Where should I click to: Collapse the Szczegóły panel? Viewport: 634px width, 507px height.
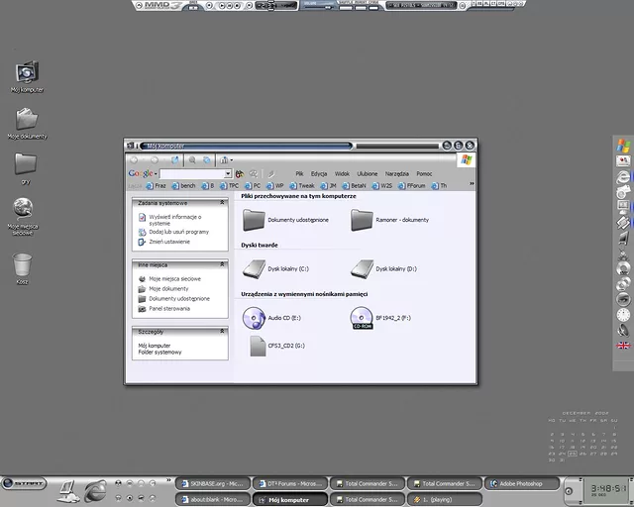point(221,332)
